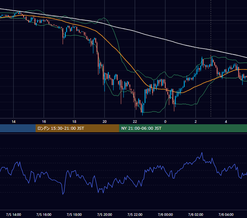Screen dimensions: 247x218
Task: Click the 7/5 14:00 time label
Action: 13,214
